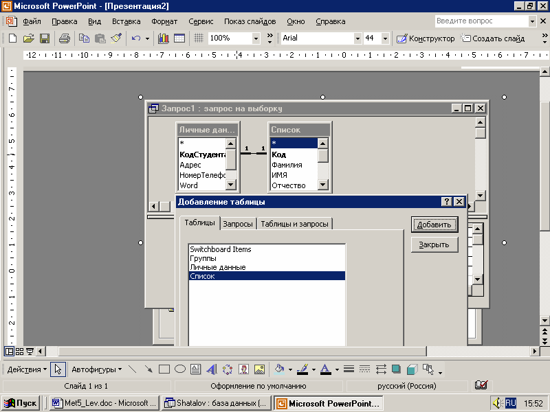The height and width of the screenshot is (412, 550).
Task: Insert a chart from the toolbar
Action: point(163,38)
